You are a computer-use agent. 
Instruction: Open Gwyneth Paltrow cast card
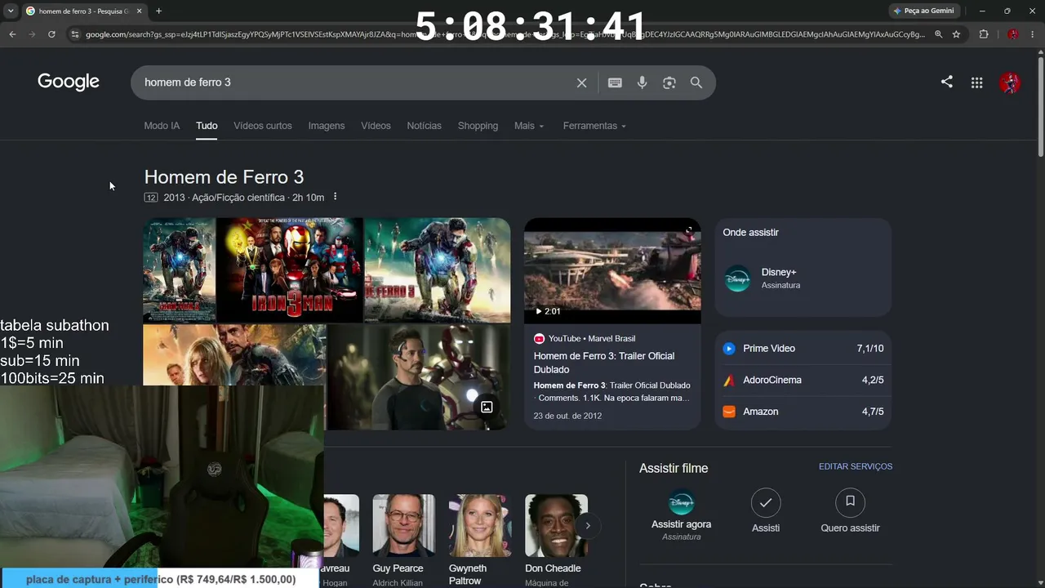tap(480, 540)
